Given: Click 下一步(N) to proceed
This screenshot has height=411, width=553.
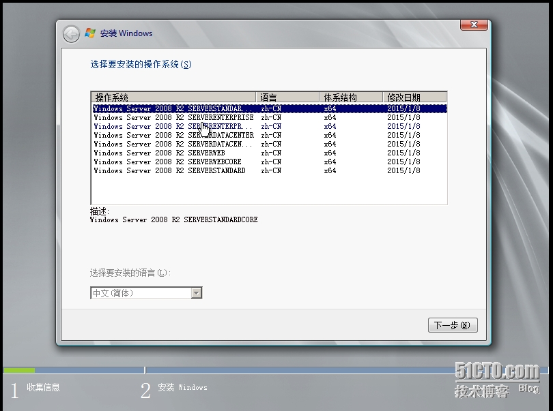Looking at the screenshot, I should pyautogui.click(x=453, y=325).
